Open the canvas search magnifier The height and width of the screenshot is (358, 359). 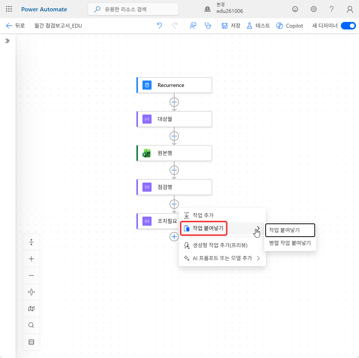coord(31,325)
